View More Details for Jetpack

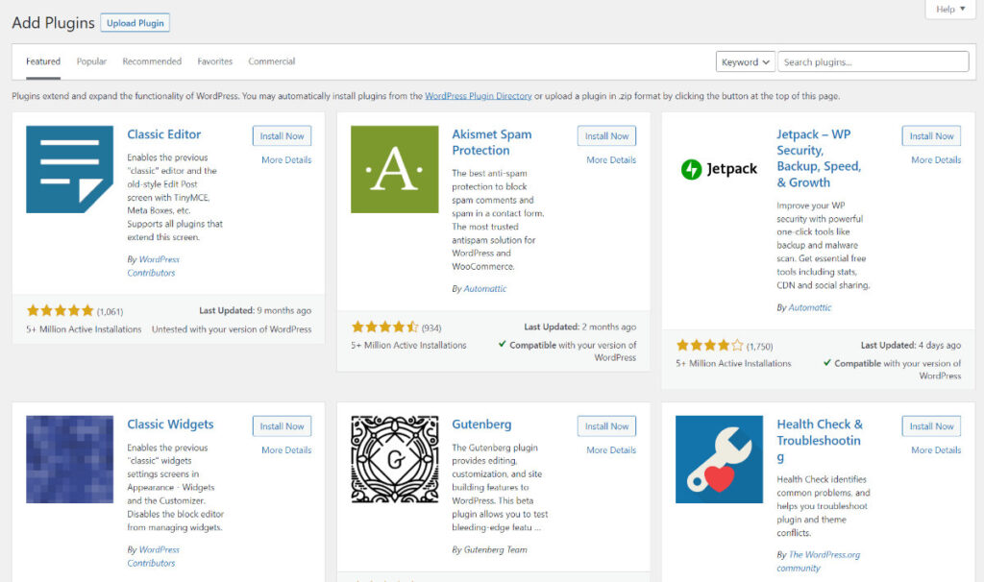pyautogui.click(x=936, y=160)
